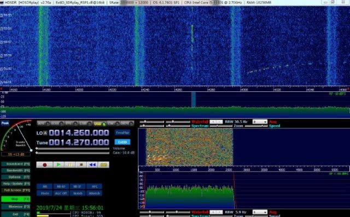This screenshot has width=350, height=217.
Task: Rewind using the blue double-arrow icon
Action: (x=92, y=165)
